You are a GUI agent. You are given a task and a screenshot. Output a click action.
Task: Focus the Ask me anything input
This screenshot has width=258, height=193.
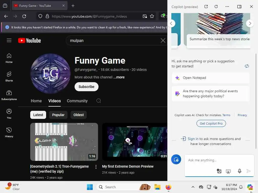pos(219,160)
